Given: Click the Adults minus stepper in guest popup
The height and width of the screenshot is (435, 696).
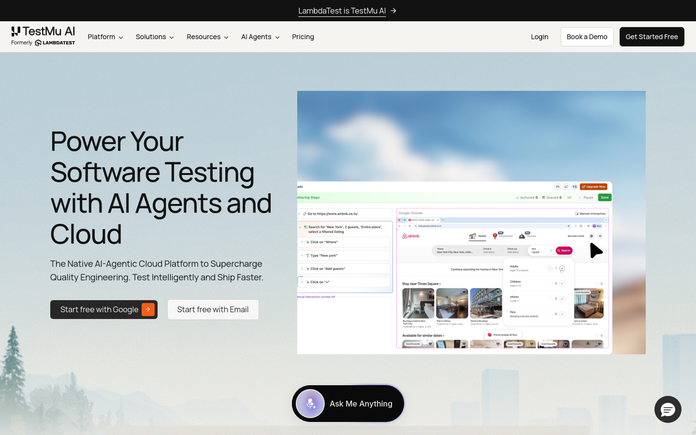Looking at the screenshot, I should 550,268.
